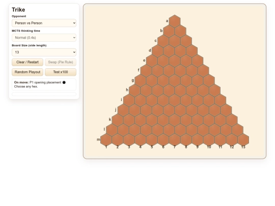Click the empty log field below status box
Viewport: 275px width, 206px height.
(x=44, y=94)
